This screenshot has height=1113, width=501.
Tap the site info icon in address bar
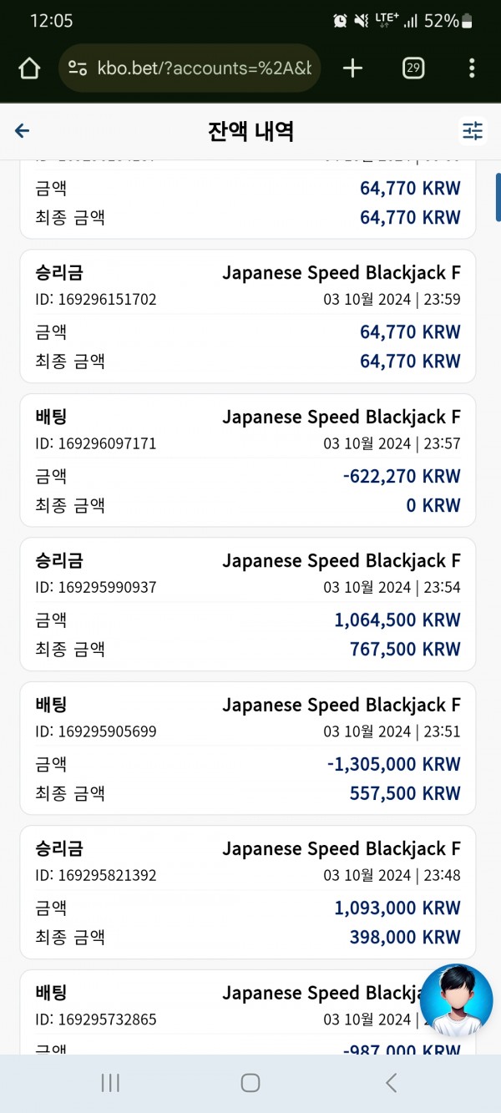coord(78,68)
